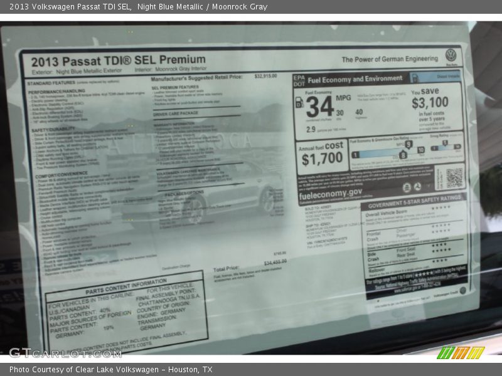Click the $3,100 fuel savings amount
This screenshot has height=376, width=502.
(x=430, y=102)
